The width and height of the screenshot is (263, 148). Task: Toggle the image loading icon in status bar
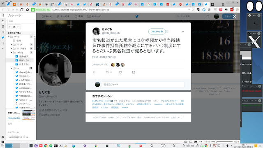pos(196,142)
